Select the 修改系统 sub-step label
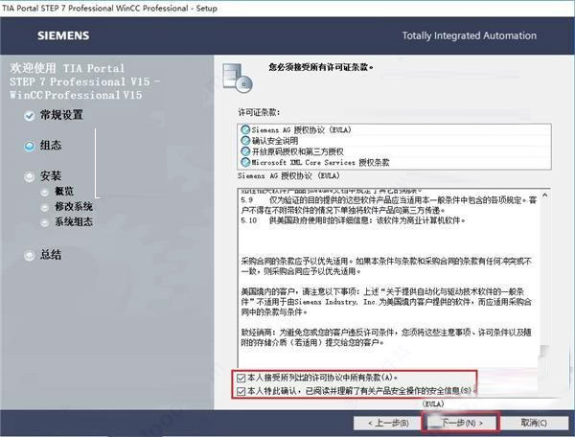 pyautogui.click(x=74, y=206)
